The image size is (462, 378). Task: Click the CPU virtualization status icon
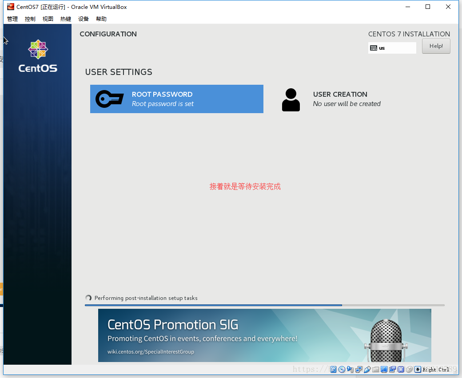click(x=401, y=369)
